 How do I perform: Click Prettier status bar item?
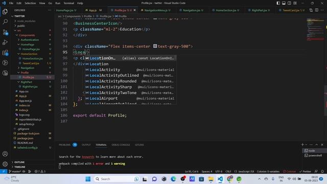coord(305,172)
